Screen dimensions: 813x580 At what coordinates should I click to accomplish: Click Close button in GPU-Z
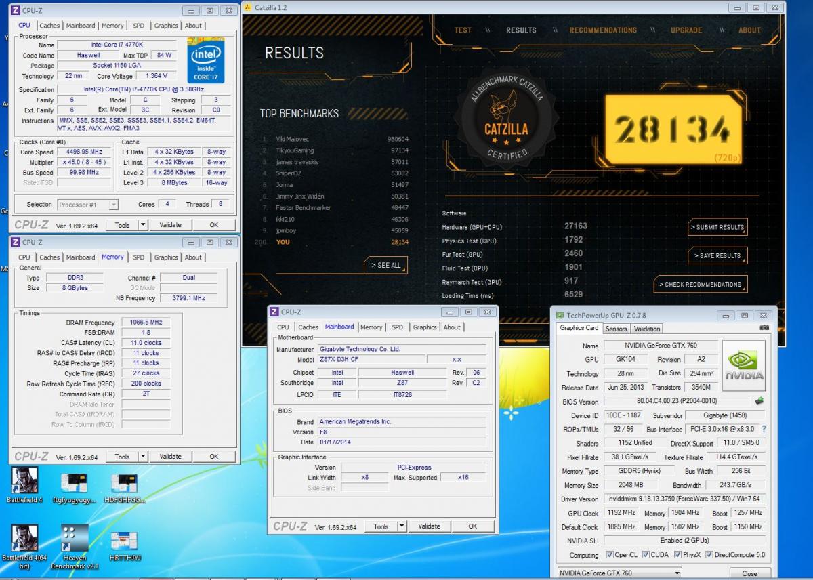click(749, 573)
